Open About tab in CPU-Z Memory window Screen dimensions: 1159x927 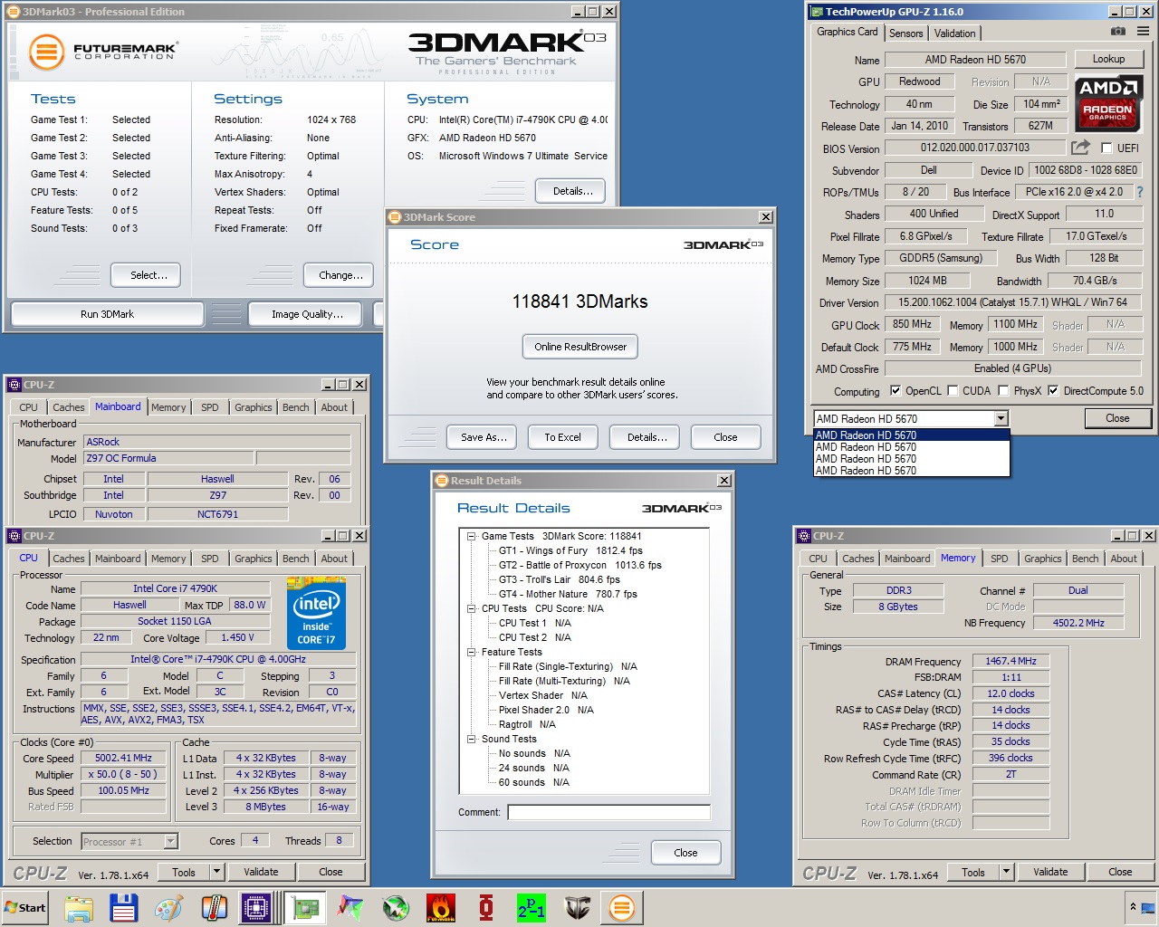click(1125, 559)
